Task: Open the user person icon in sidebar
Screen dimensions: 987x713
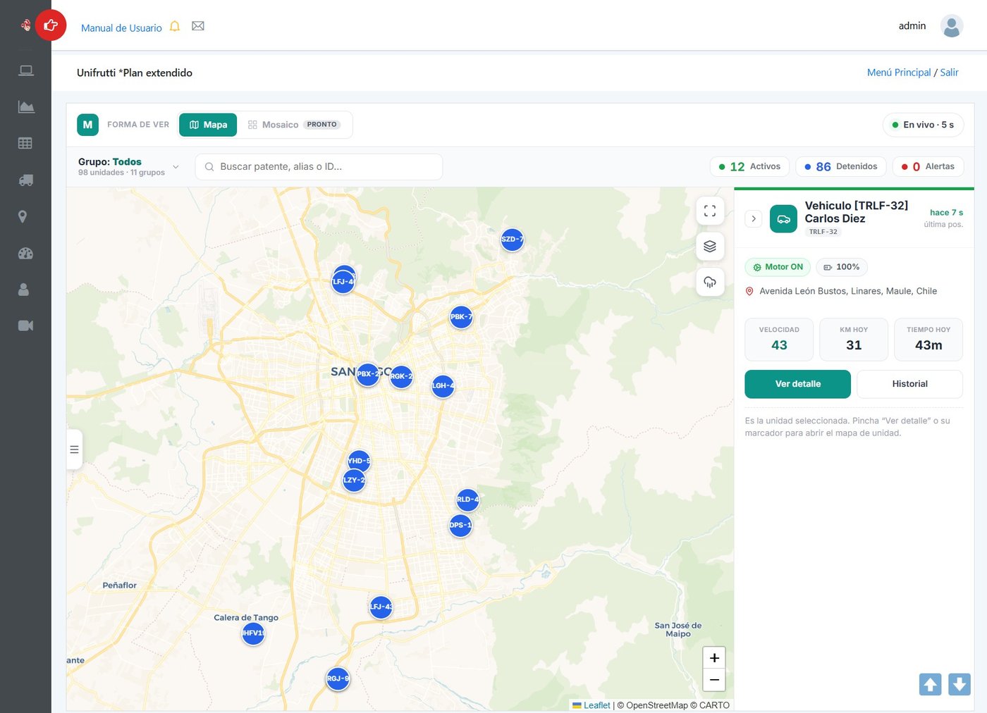Action: [x=23, y=290]
